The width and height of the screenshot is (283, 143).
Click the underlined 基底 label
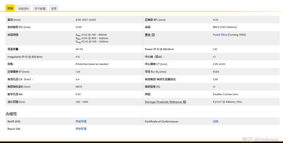point(148,35)
